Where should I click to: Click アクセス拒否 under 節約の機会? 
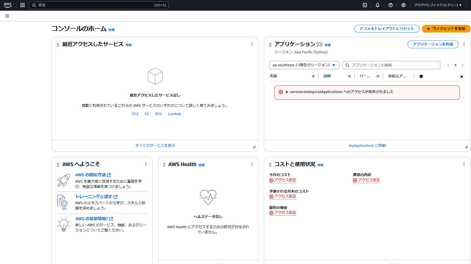pos(283,213)
